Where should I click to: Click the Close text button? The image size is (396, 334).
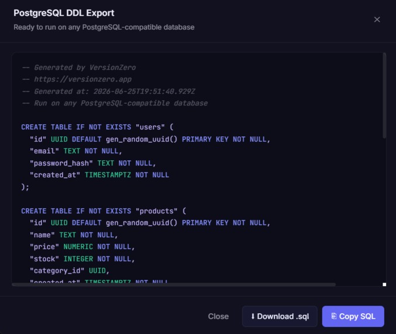pyautogui.click(x=218, y=317)
